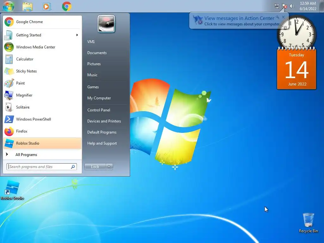Click the 'Magnifier' text label
Viewport: 324px width, 243px height.
[x=24, y=95]
